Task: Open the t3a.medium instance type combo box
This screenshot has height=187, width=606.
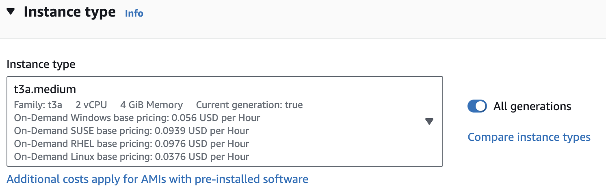Action: pos(224,121)
